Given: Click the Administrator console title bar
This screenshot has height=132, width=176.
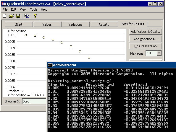Looking at the screenshot, I should pyautogui.click(x=112, y=65).
